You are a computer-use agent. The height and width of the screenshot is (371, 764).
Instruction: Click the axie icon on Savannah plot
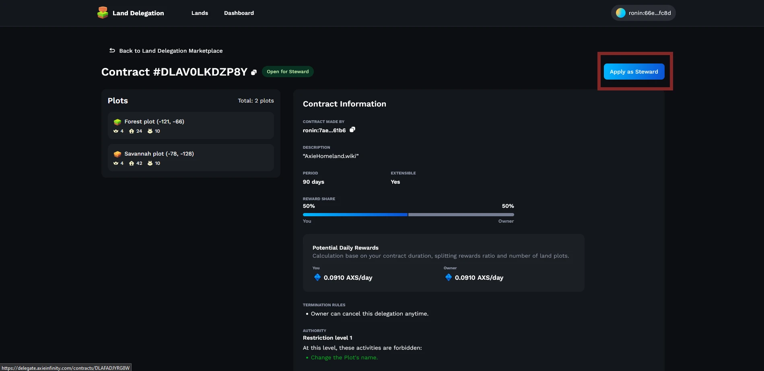click(150, 163)
